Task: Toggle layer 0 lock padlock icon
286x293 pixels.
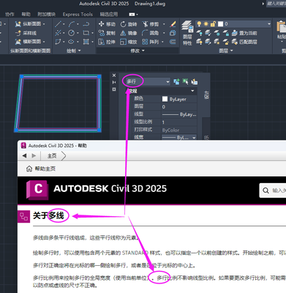Action: 213,23
